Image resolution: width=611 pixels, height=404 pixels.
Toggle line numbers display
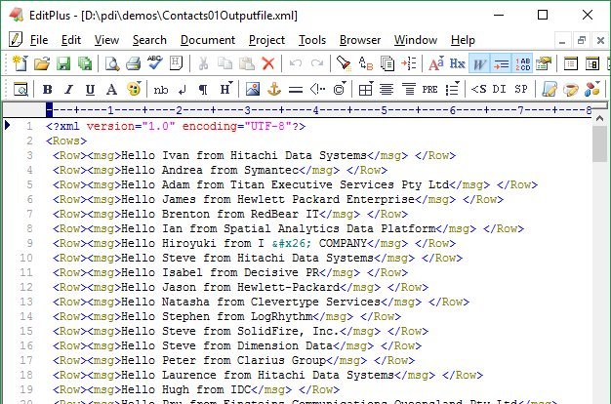[x=523, y=63]
